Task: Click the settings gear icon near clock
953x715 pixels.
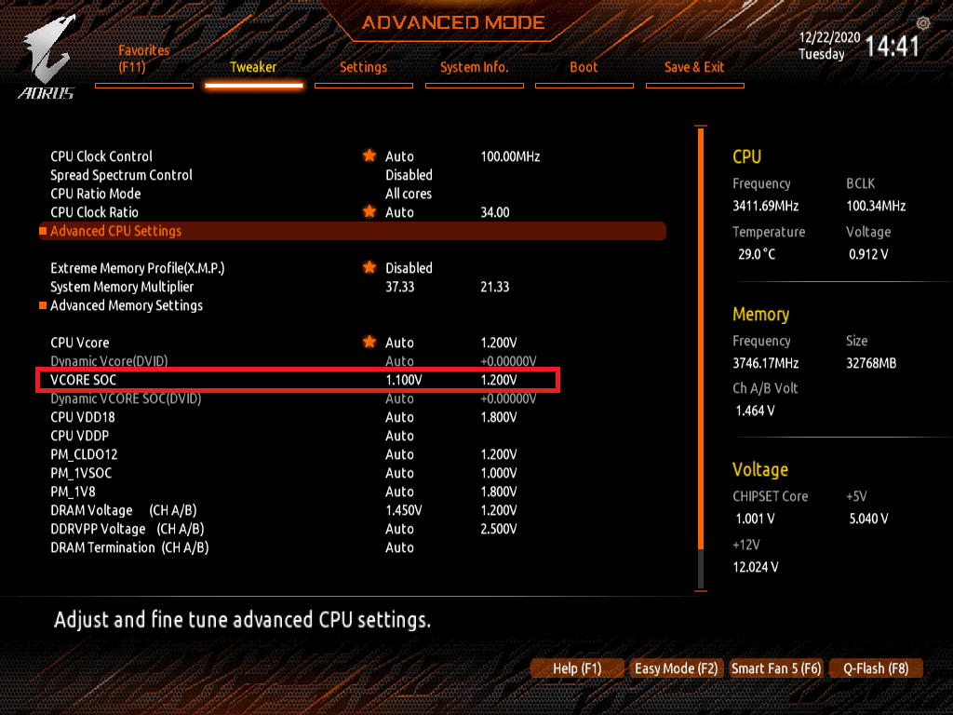Action: [922, 23]
